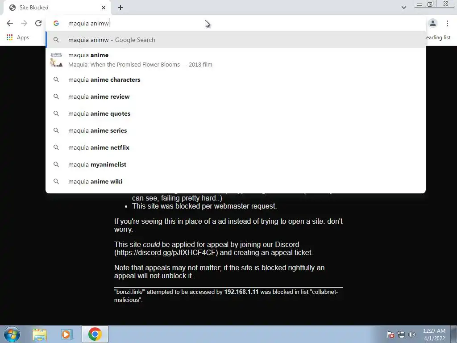Viewport: 457px width, 343px height.
Task: Launch Windows Media Player from taskbar
Action: coord(67,334)
